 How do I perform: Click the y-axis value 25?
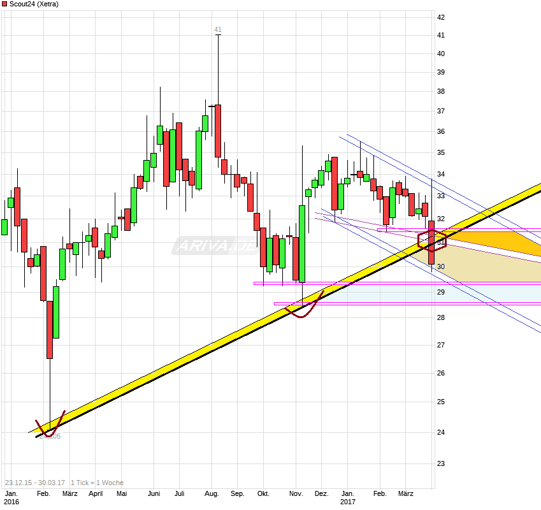coord(441,402)
